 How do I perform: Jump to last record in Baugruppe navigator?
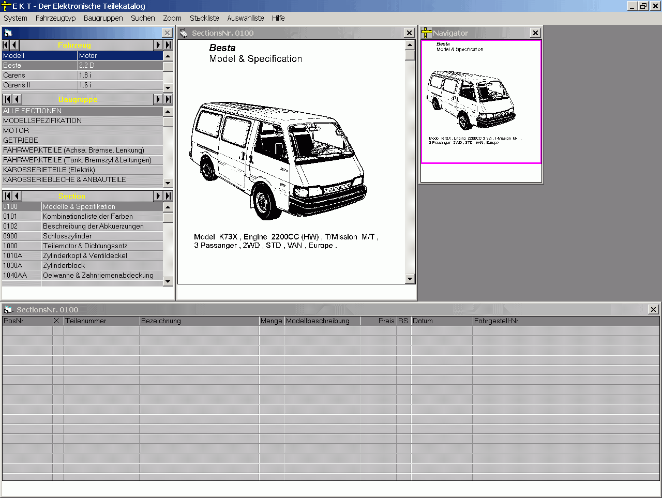168,99
